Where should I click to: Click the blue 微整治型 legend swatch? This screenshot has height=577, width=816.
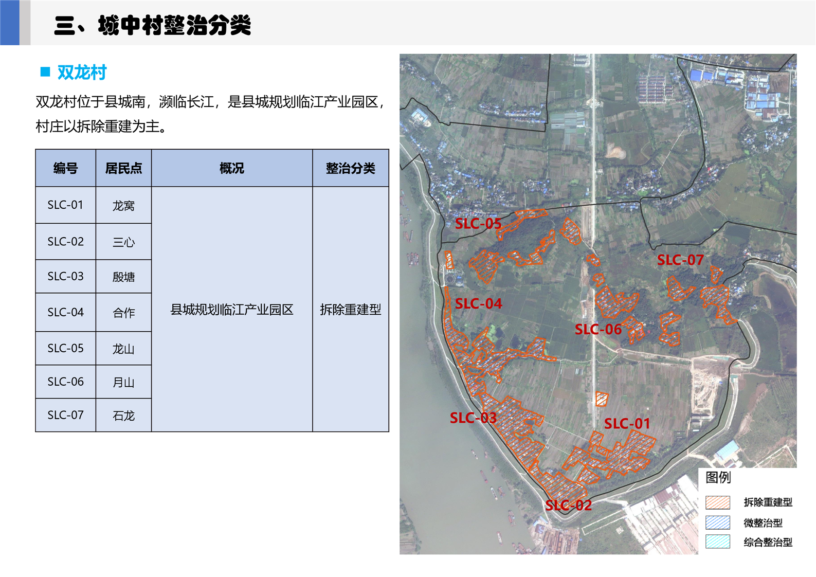pyautogui.click(x=718, y=522)
